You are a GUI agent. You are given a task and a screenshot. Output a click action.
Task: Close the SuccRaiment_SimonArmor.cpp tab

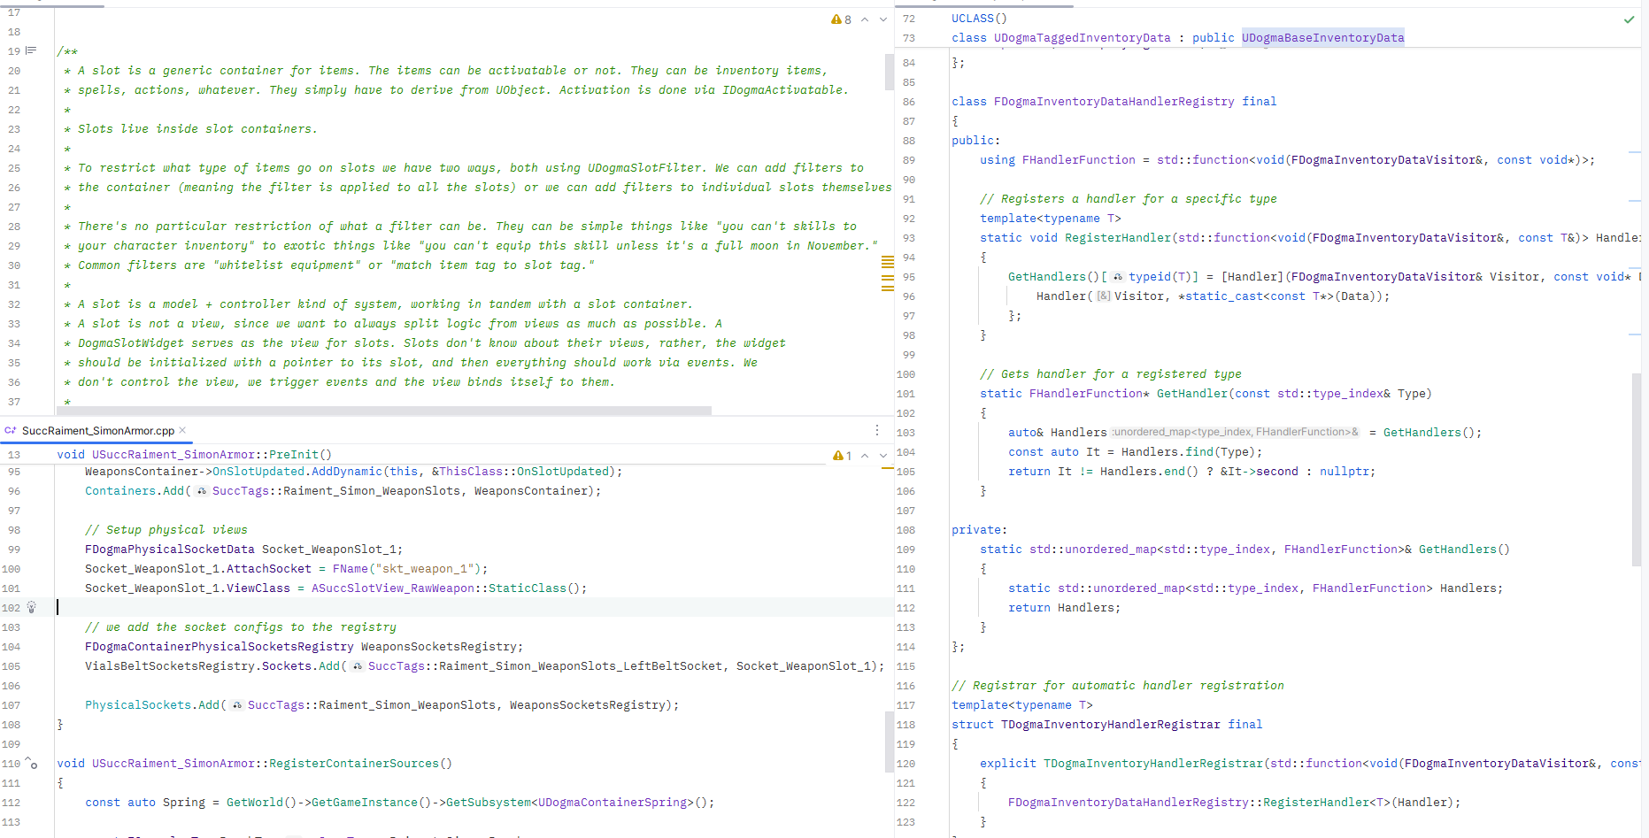point(183,430)
